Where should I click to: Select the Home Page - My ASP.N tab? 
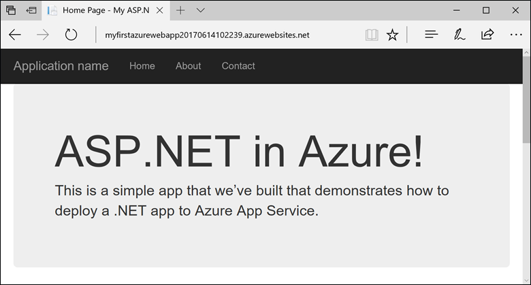[x=106, y=10]
